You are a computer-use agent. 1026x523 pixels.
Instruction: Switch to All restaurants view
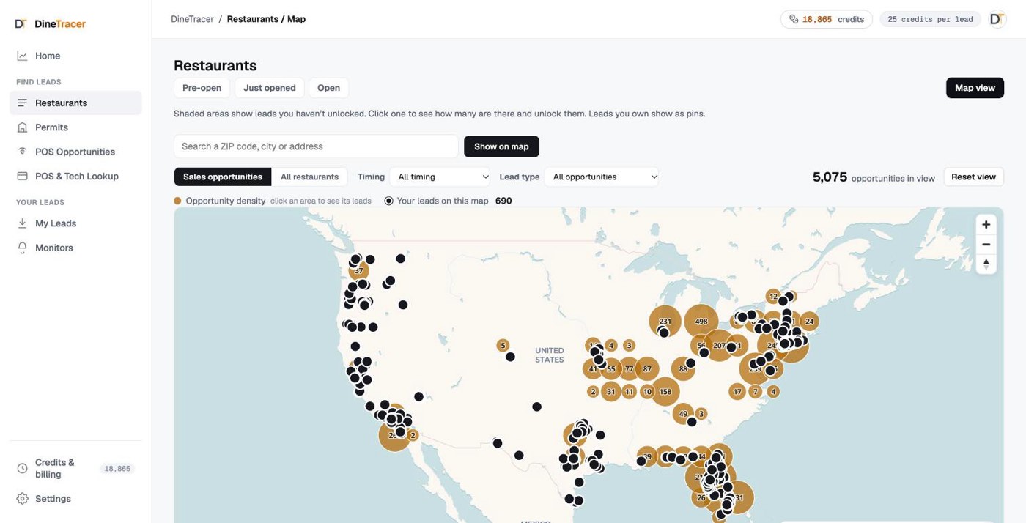[309, 177]
